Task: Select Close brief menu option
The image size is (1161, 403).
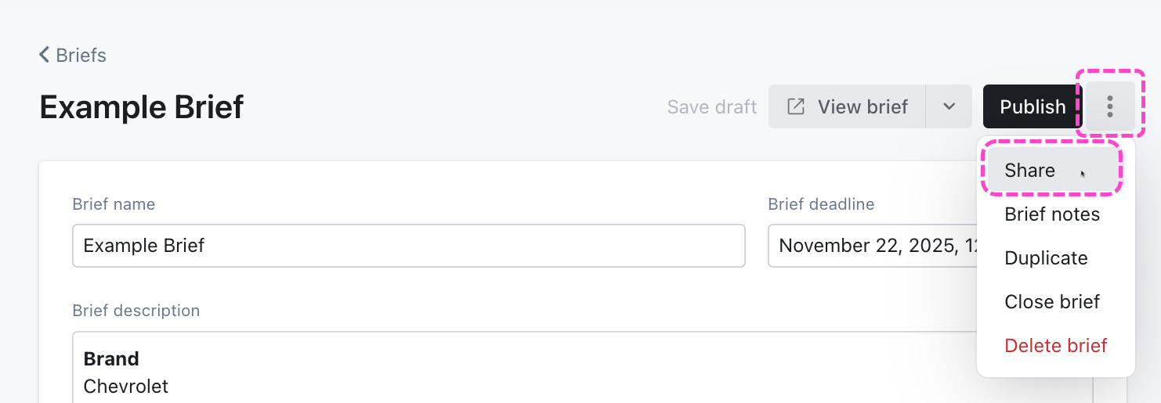Action: 1052,302
